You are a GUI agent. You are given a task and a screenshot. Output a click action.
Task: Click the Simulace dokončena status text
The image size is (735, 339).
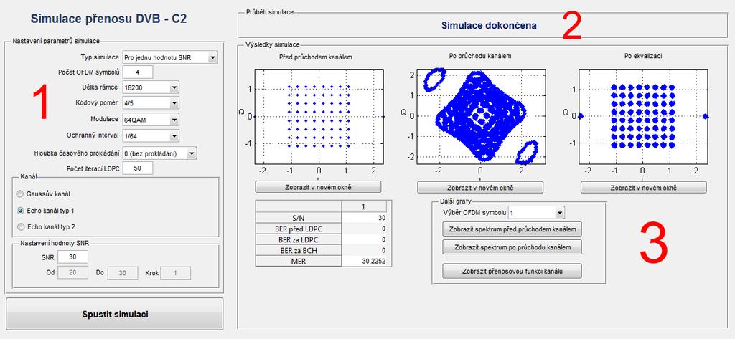pyautogui.click(x=489, y=26)
